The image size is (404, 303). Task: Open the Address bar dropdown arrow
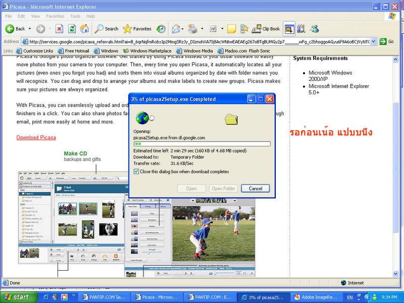[x=374, y=41]
